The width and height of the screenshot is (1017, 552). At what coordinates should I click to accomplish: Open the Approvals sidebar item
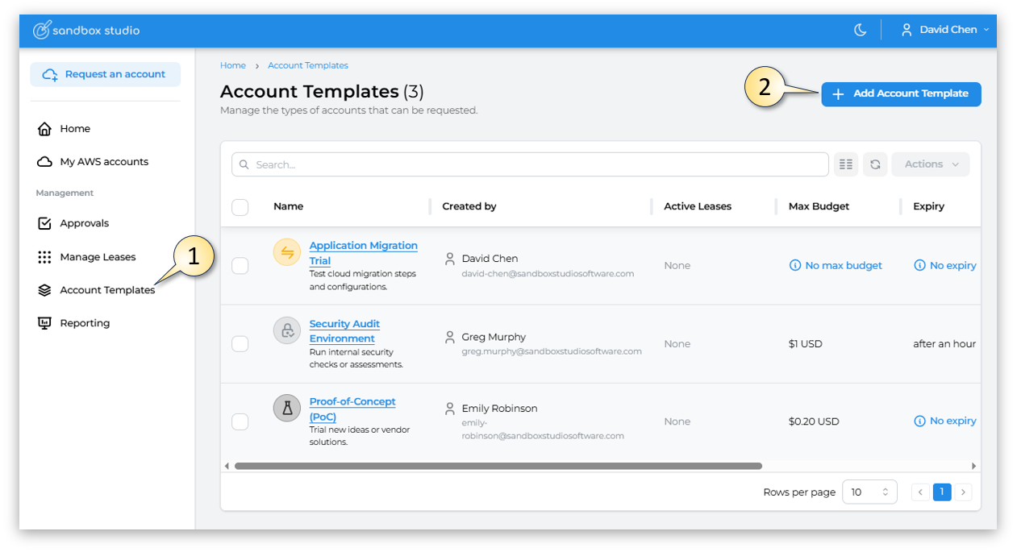pos(84,223)
